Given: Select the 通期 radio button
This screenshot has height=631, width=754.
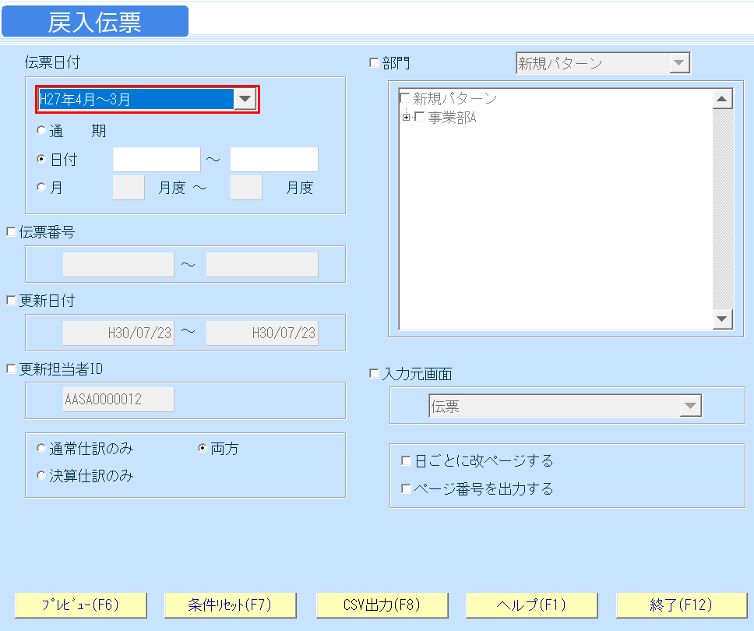Looking at the screenshot, I should pyautogui.click(x=41, y=131).
